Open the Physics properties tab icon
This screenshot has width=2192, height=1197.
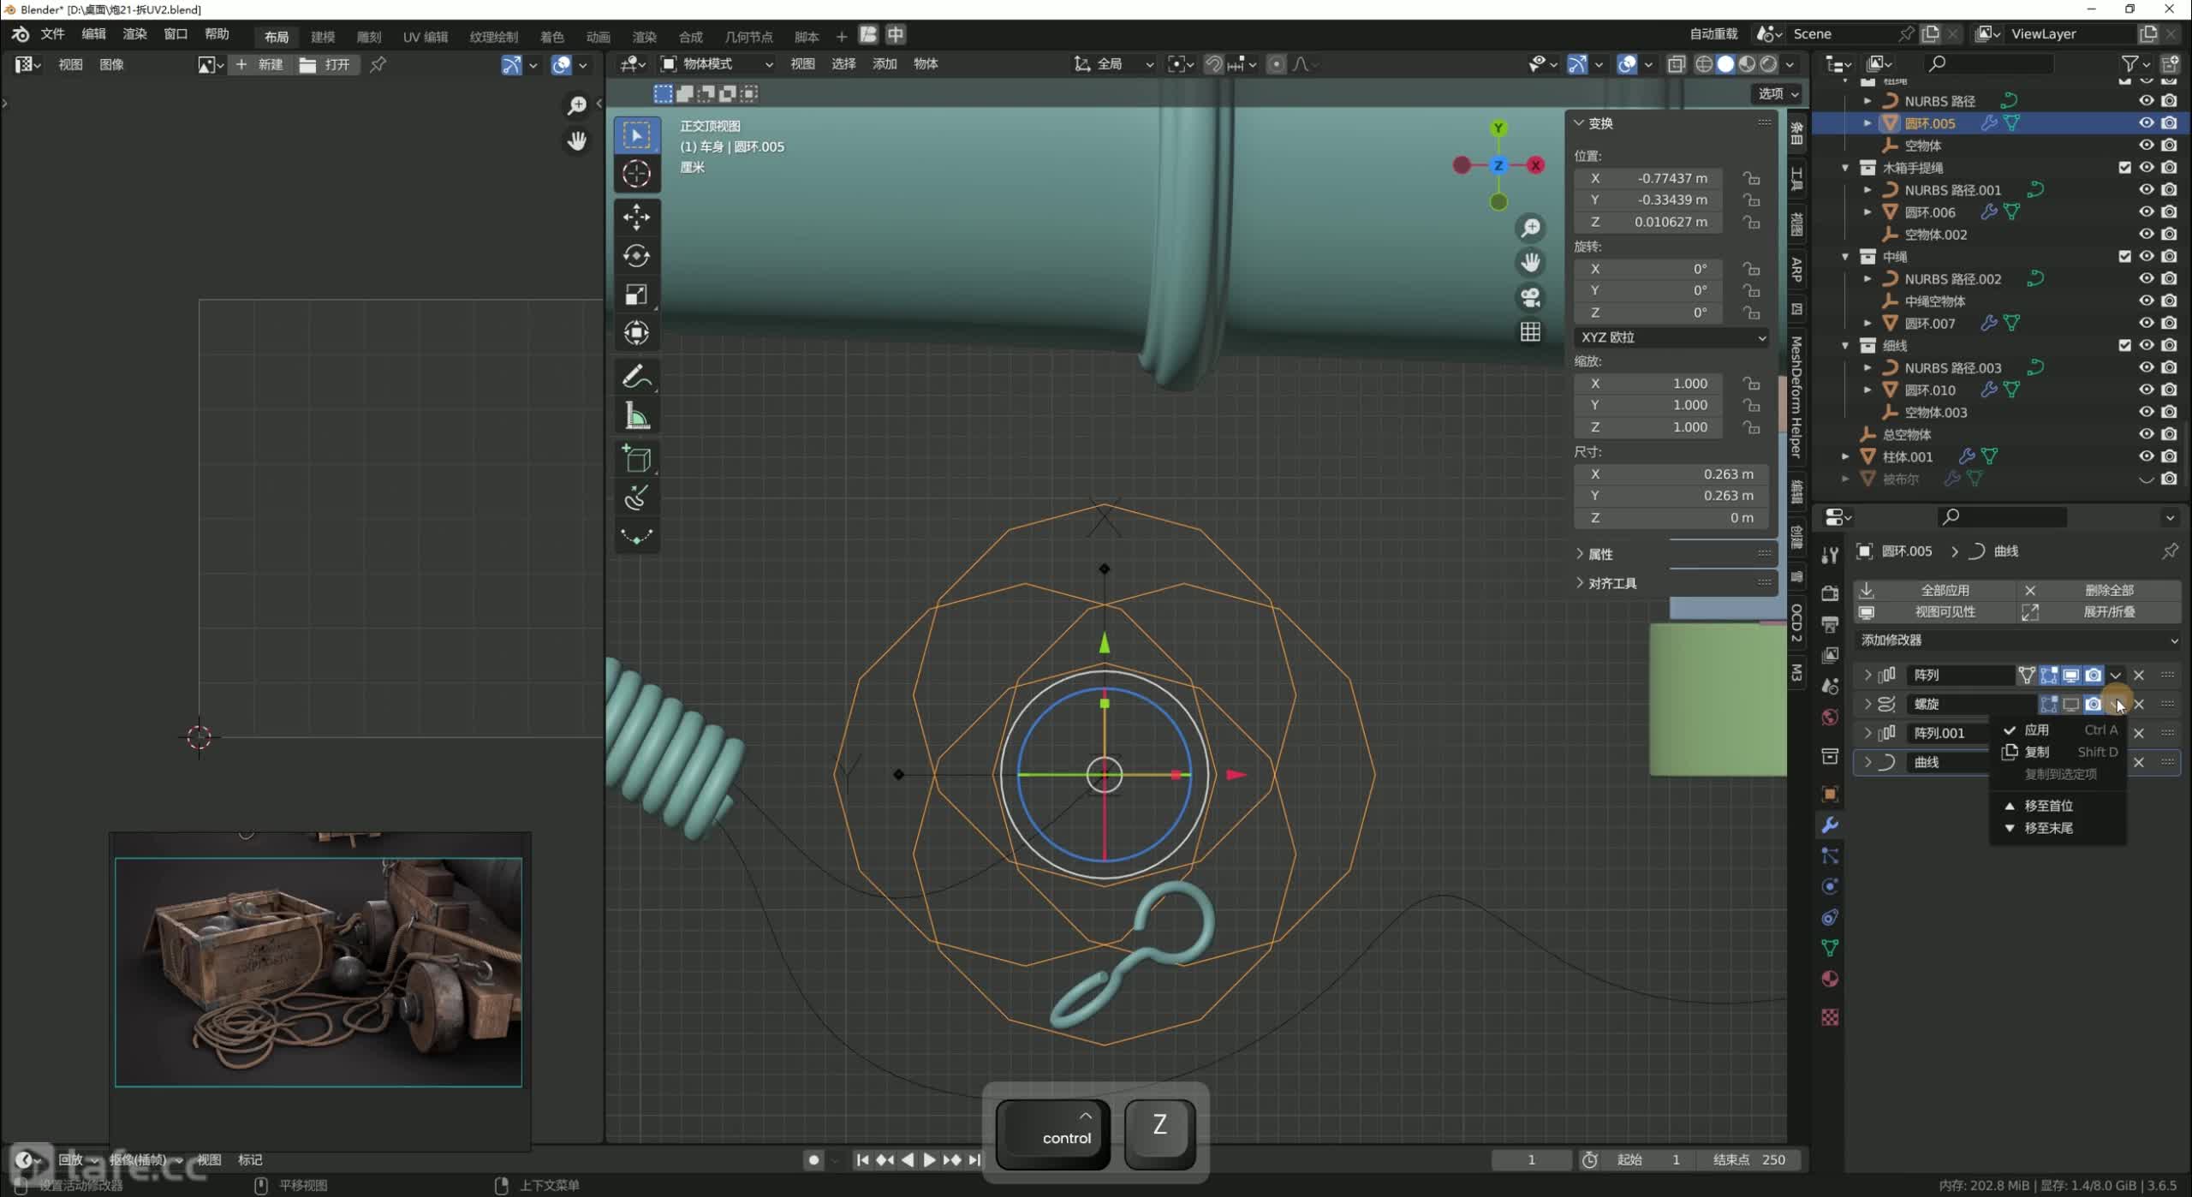(1830, 887)
